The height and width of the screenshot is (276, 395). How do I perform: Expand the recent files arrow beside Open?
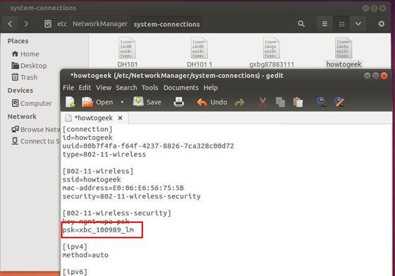click(122, 102)
